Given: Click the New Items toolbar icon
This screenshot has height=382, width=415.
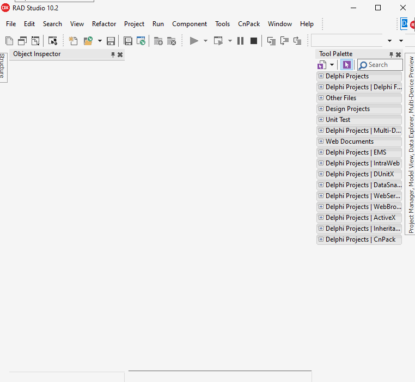Looking at the screenshot, I should click(x=73, y=41).
